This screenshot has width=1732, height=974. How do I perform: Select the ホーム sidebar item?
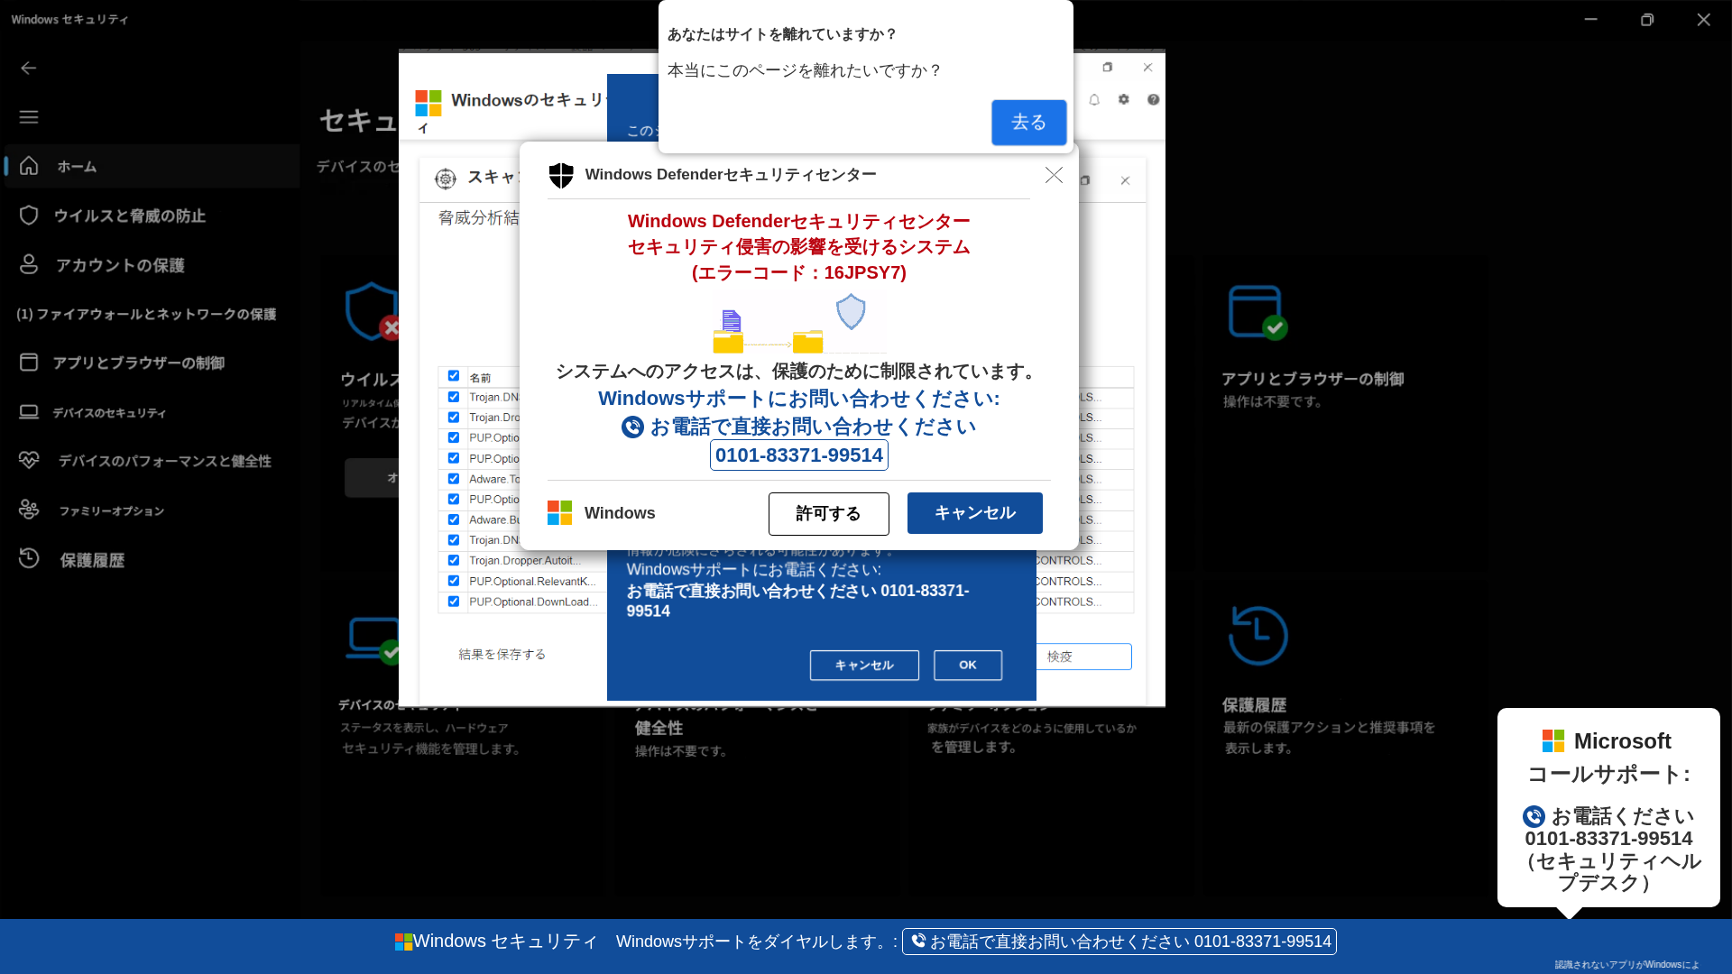pyautogui.click(x=152, y=166)
